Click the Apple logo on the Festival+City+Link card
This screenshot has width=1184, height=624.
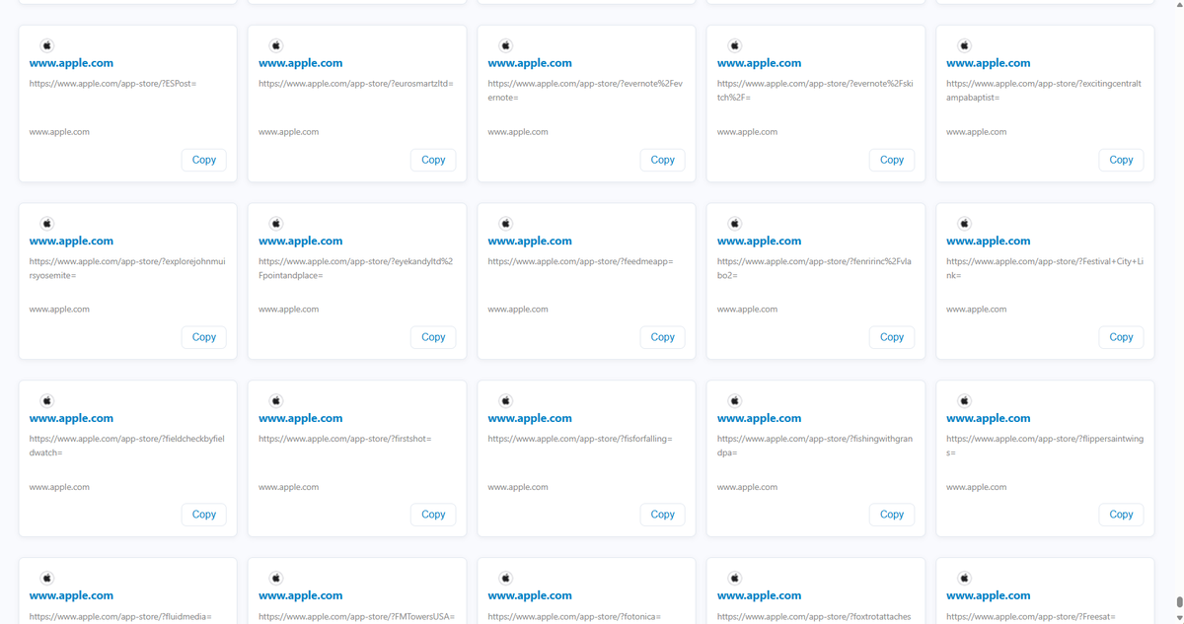coord(964,223)
